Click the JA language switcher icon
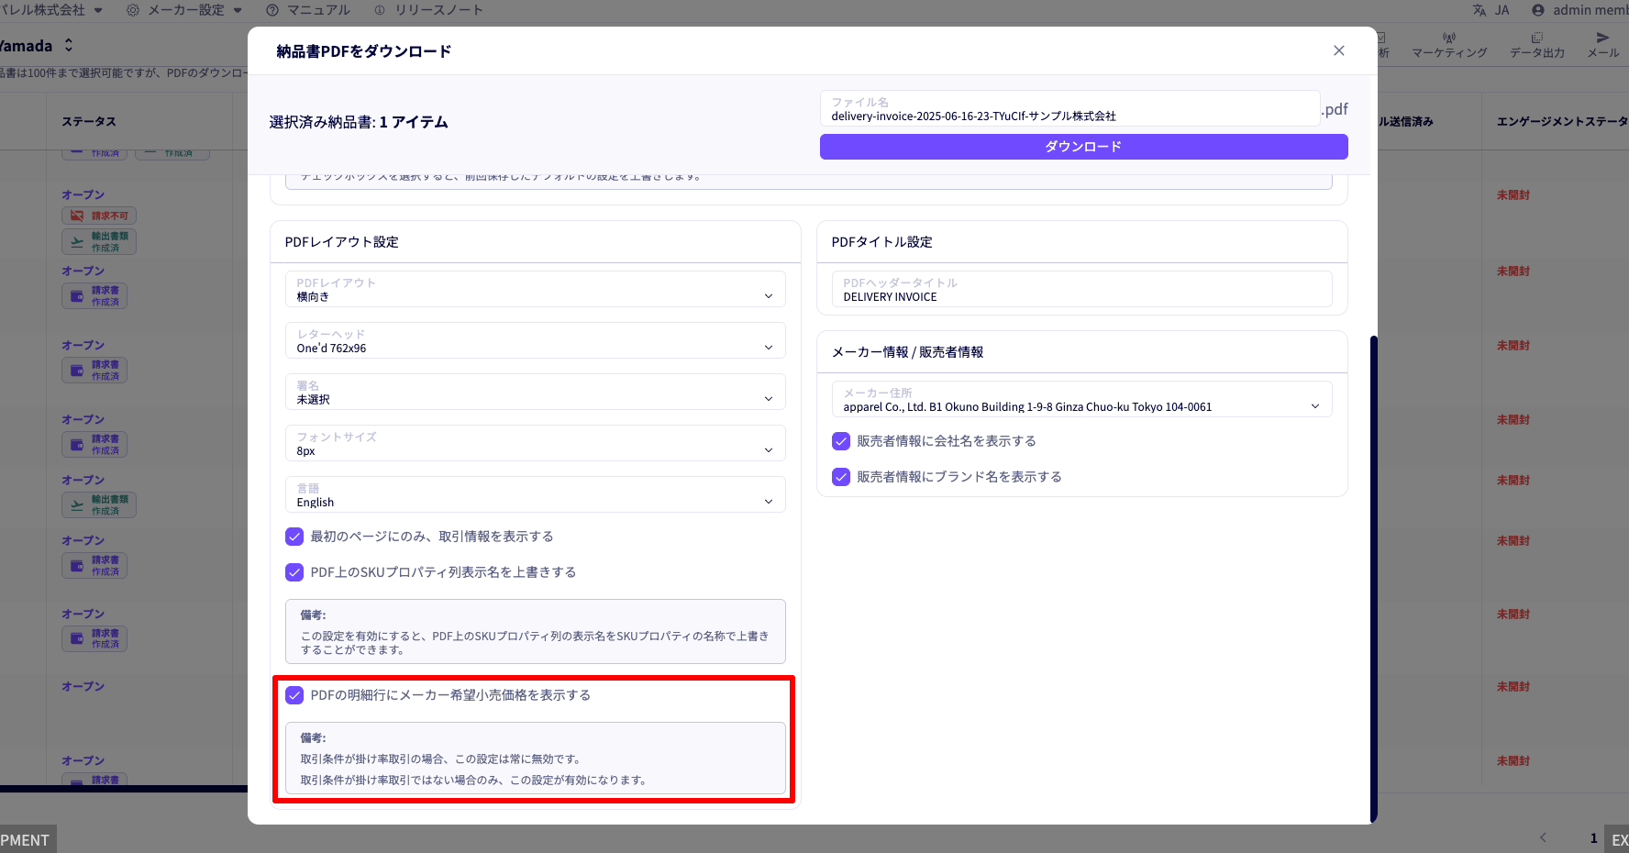Image resolution: width=1629 pixels, height=853 pixels. point(1479,10)
